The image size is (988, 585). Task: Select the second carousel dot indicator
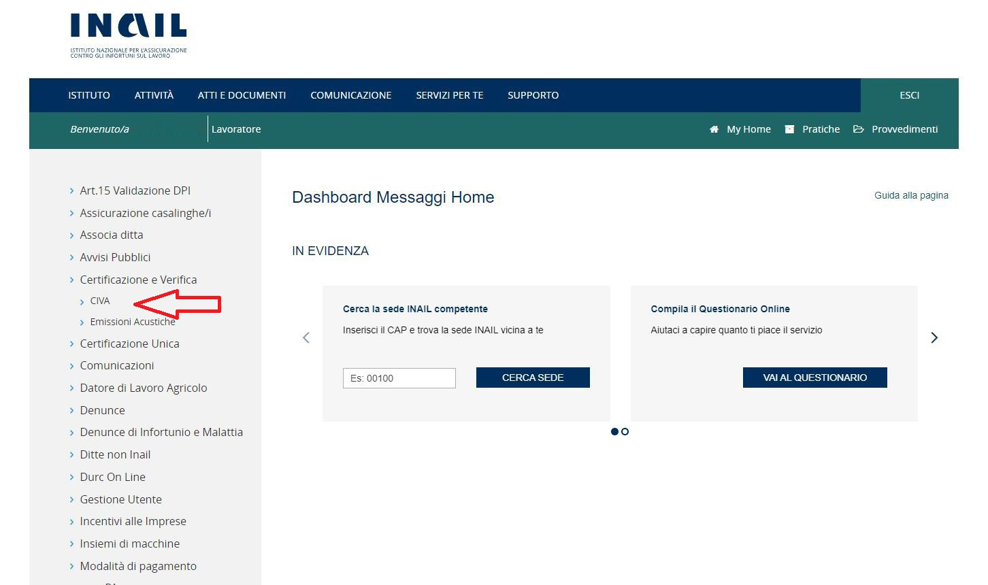click(x=625, y=431)
